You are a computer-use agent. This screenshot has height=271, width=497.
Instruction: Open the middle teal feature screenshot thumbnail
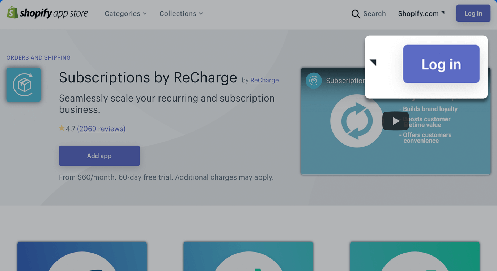coord(248,256)
